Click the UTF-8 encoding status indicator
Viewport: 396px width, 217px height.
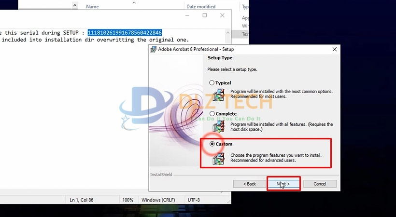pos(193,200)
